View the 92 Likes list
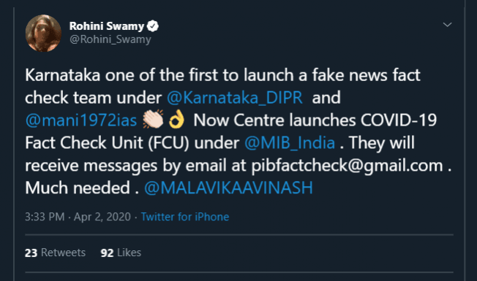 click(121, 253)
